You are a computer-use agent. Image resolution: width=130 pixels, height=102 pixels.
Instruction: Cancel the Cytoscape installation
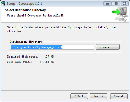pyautogui.click(x=119, y=96)
